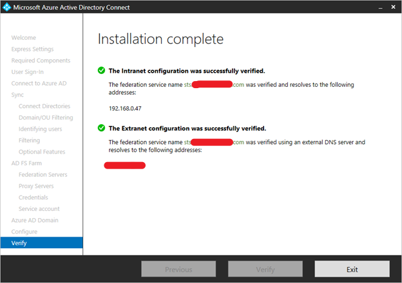This screenshot has height=283, width=402.
Task: Click the greyed-out Previous button
Action: (x=178, y=269)
